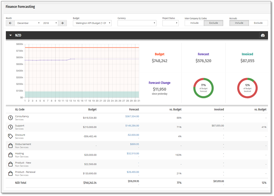Viewport: 274px width, 196px height.
Task: Click Hosting vs. Budget 163%
Action: tap(178, 155)
